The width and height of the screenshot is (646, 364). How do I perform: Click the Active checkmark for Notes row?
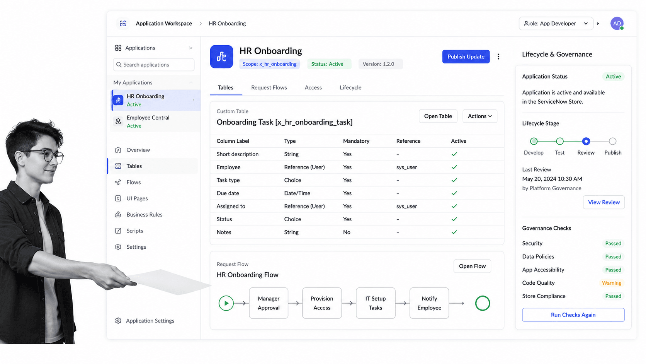[x=454, y=232]
